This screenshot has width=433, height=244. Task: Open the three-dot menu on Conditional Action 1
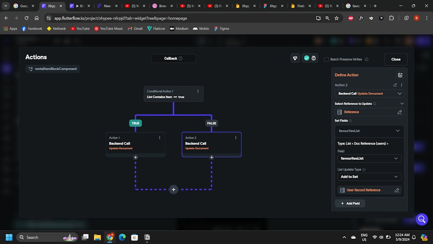coord(198,91)
